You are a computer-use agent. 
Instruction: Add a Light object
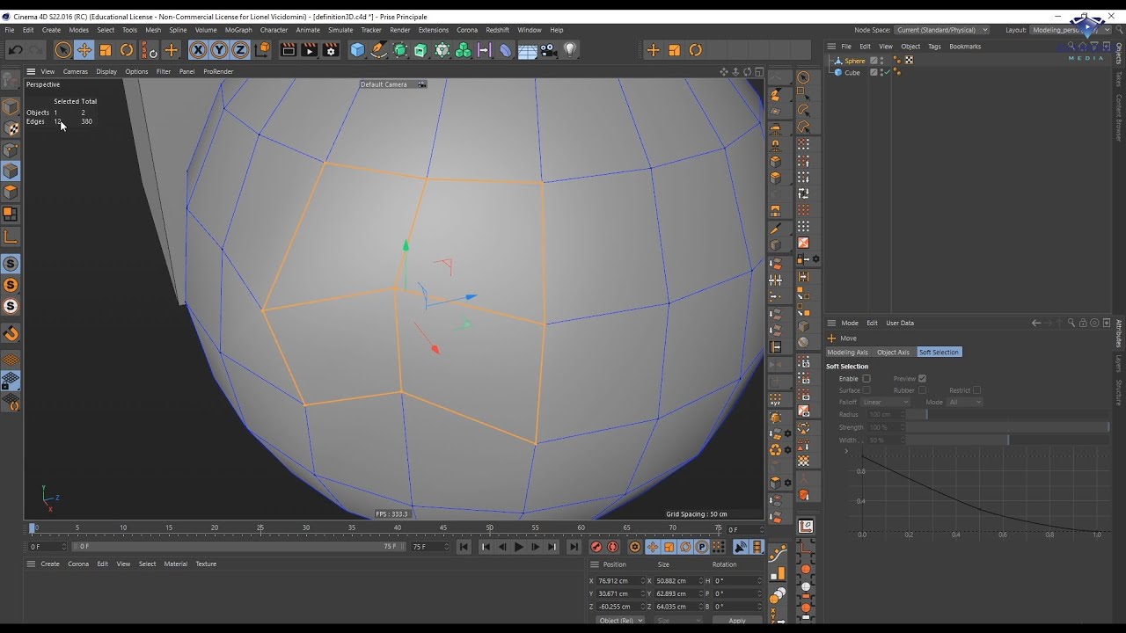point(570,50)
